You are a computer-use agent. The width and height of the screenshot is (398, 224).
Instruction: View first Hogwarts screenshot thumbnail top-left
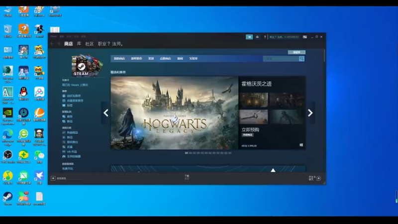tap(253, 100)
